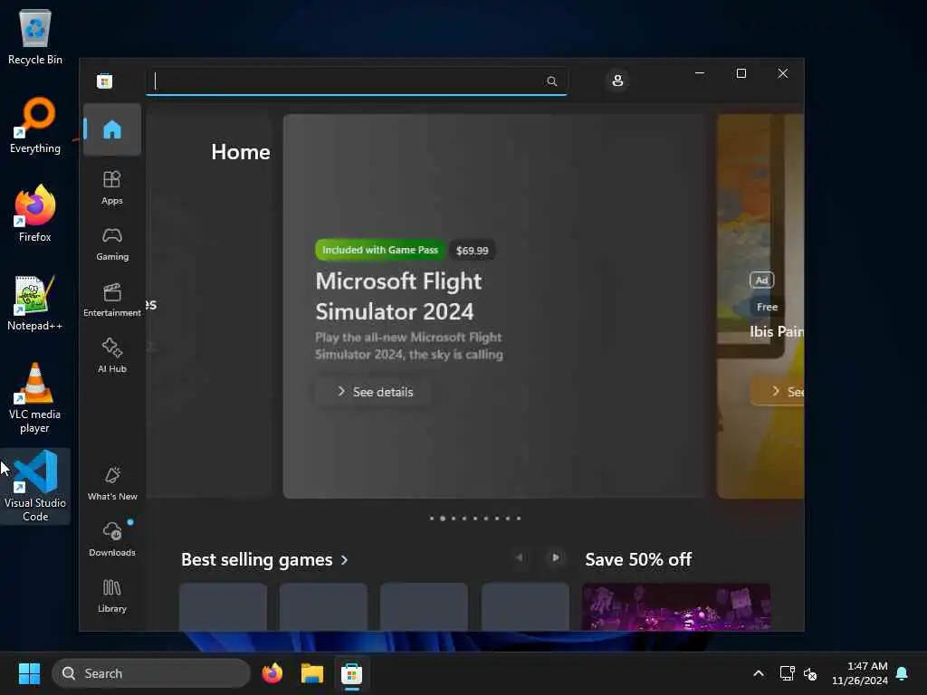Open the second Best selling games card
This screenshot has width=927, height=695.
pyautogui.click(x=323, y=606)
